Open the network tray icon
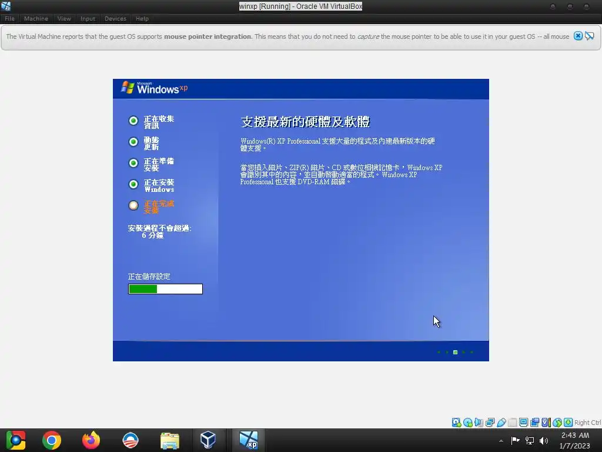Viewport: 602px width, 452px height. click(x=530, y=440)
